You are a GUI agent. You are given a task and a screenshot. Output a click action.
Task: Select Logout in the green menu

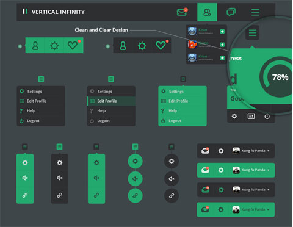[183, 121]
